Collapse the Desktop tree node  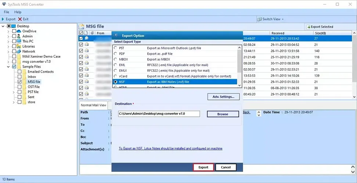(x=3, y=26)
